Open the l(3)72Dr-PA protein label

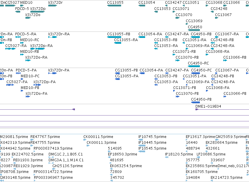coord(59,70)
